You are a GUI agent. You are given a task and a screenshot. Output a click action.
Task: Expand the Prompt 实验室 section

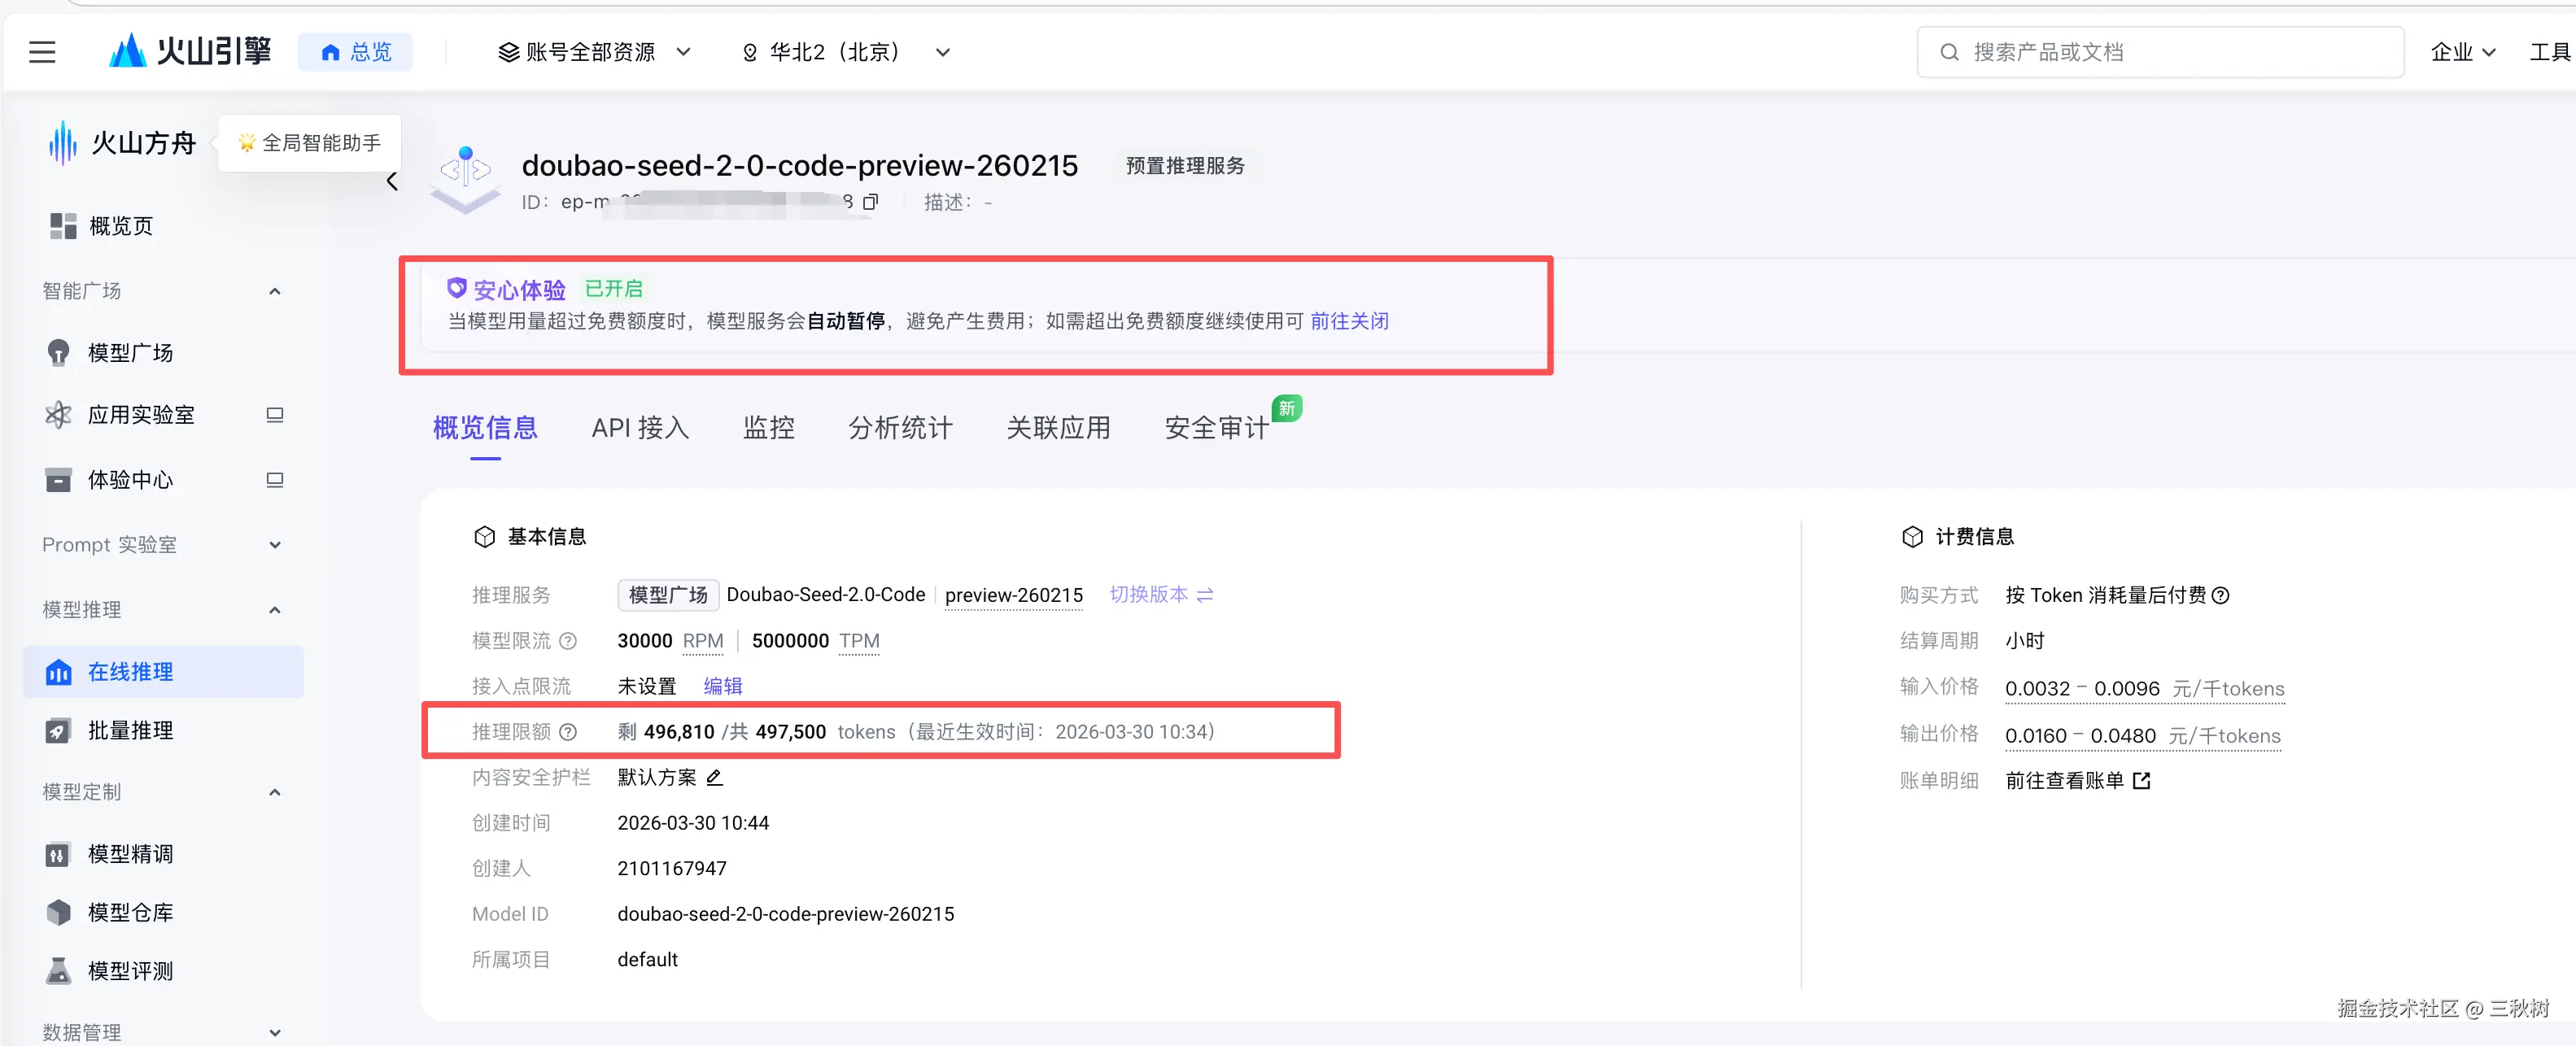pos(275,545)
